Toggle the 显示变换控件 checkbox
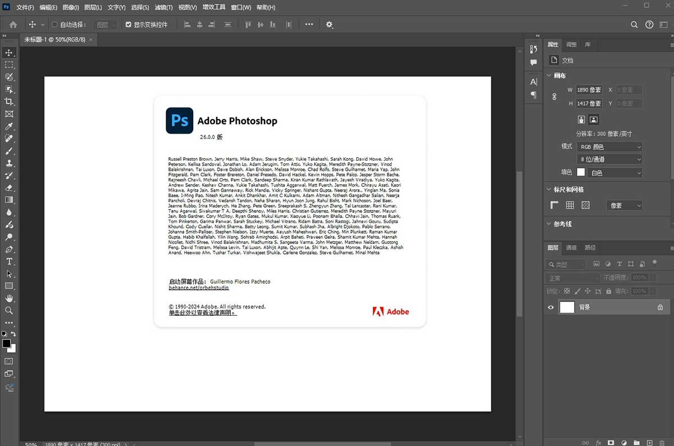 tap(127, 24)
